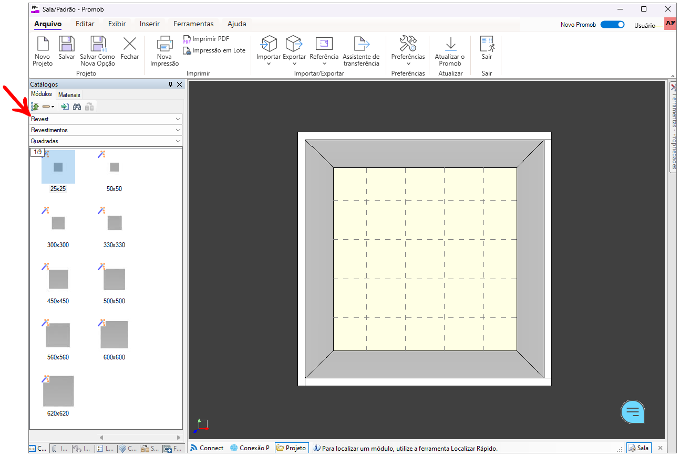The image size is (680, 457).
Task: Click the Novo Projeto icon
Action: pyautogui.click(x=43, y=45)
